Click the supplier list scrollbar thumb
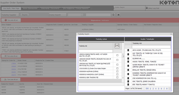 [x=123, y=56]
